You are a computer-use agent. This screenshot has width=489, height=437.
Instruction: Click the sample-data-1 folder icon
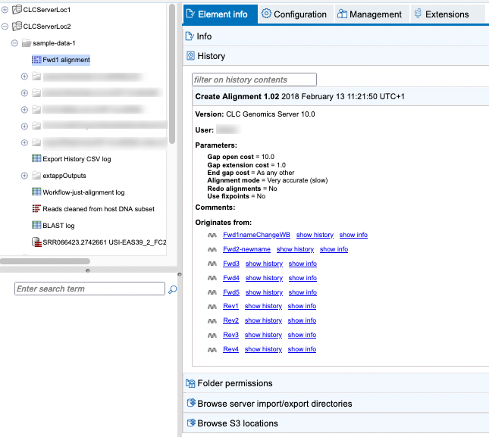(x=27, y=43)
